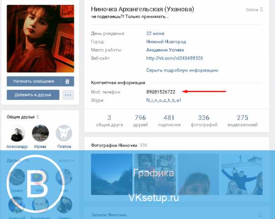Open Ирина's friend avatar
This screenshot has height=219, width=275.
[40, 133]
